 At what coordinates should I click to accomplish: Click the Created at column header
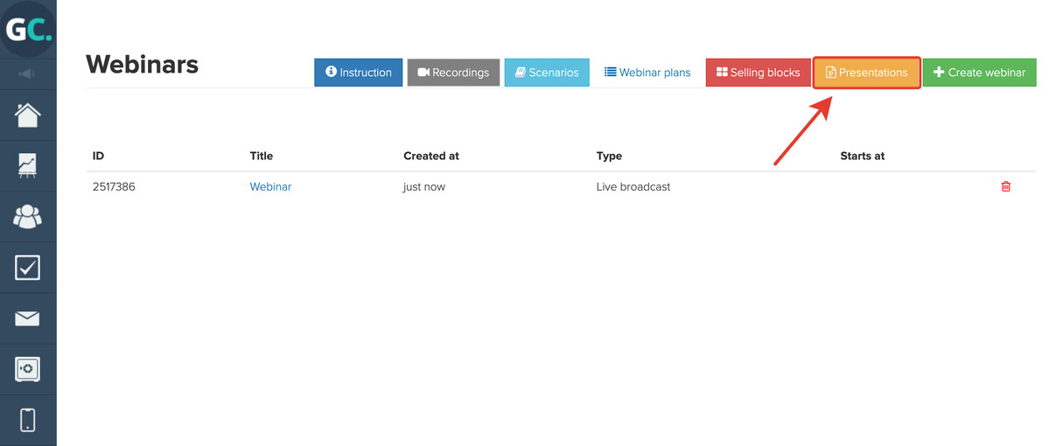pos(431,156)
